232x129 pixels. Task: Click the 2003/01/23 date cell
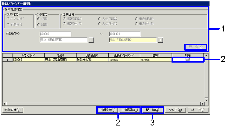point(92,60)
